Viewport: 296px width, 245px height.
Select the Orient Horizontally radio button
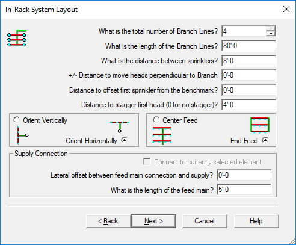click(x=125, y=140)
